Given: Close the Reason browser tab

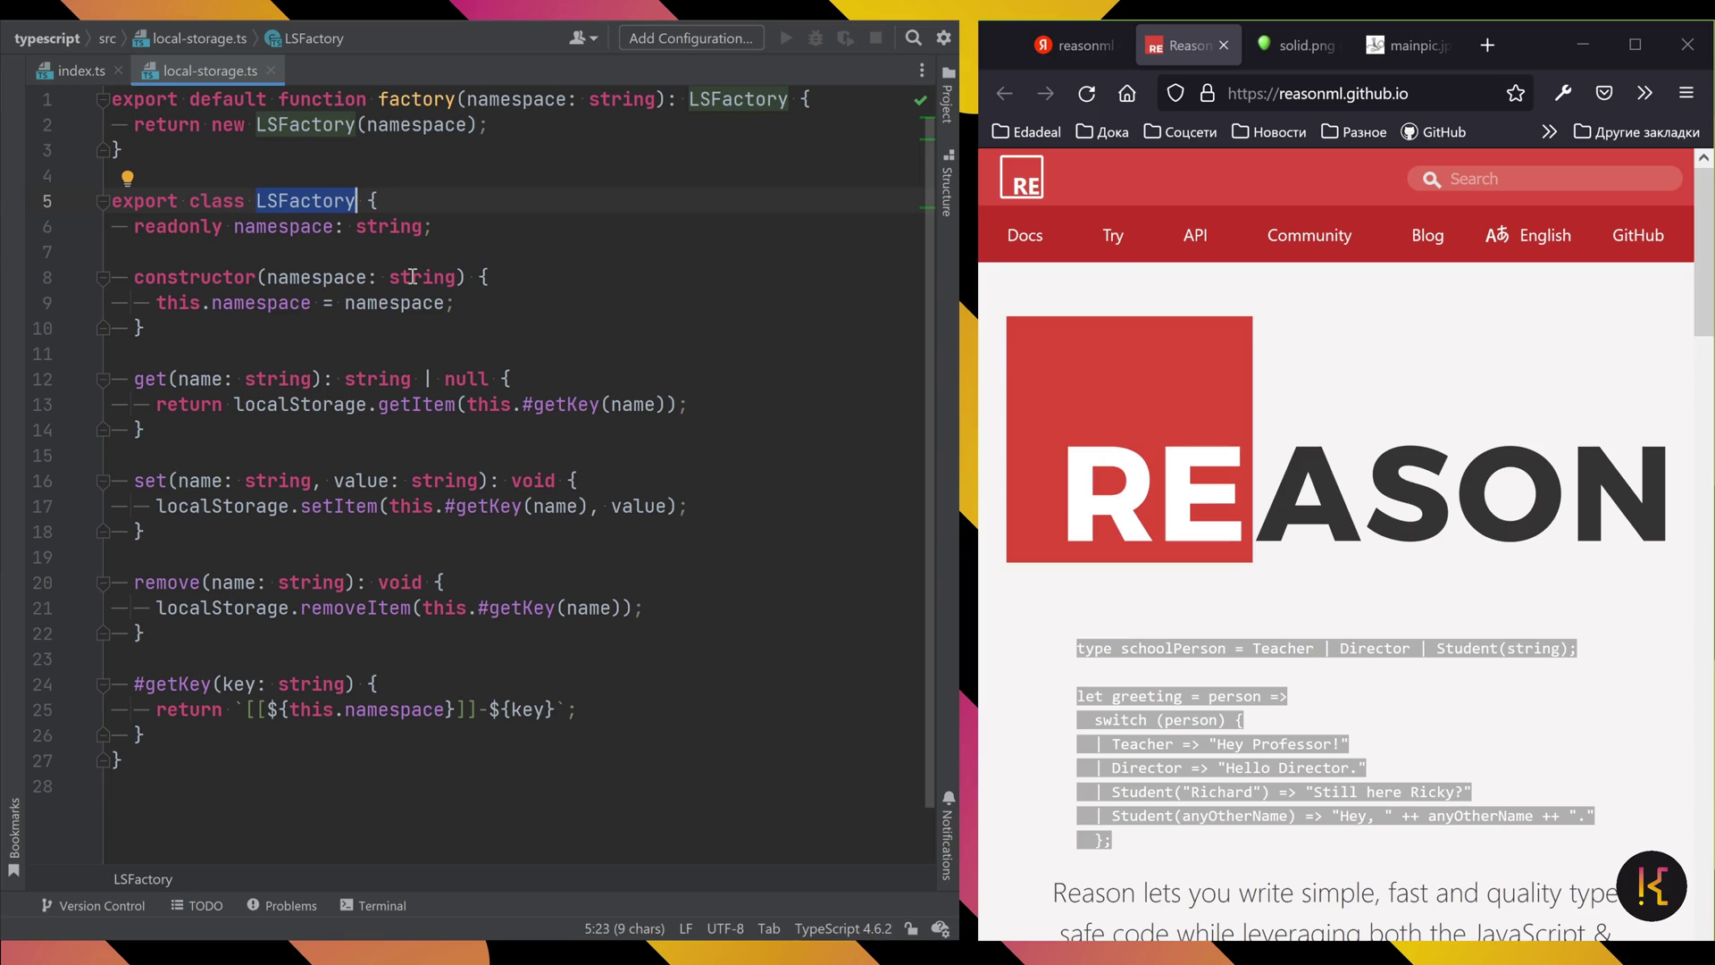Looking at the screenshot, I should 1224,45.
